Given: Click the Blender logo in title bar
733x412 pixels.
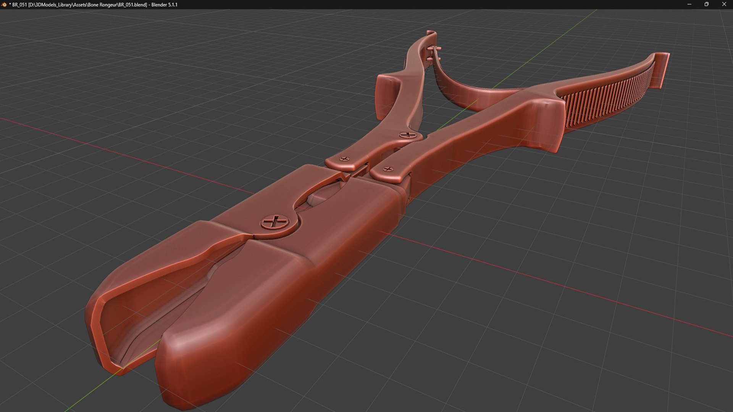Looking at the screenshot, I should [4, 5].
